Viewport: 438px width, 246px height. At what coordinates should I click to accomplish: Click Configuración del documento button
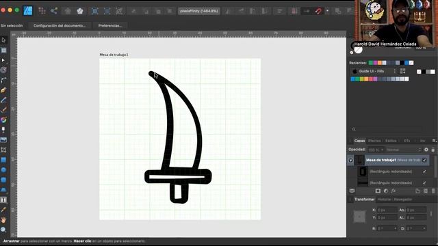[x=60, y=26]
